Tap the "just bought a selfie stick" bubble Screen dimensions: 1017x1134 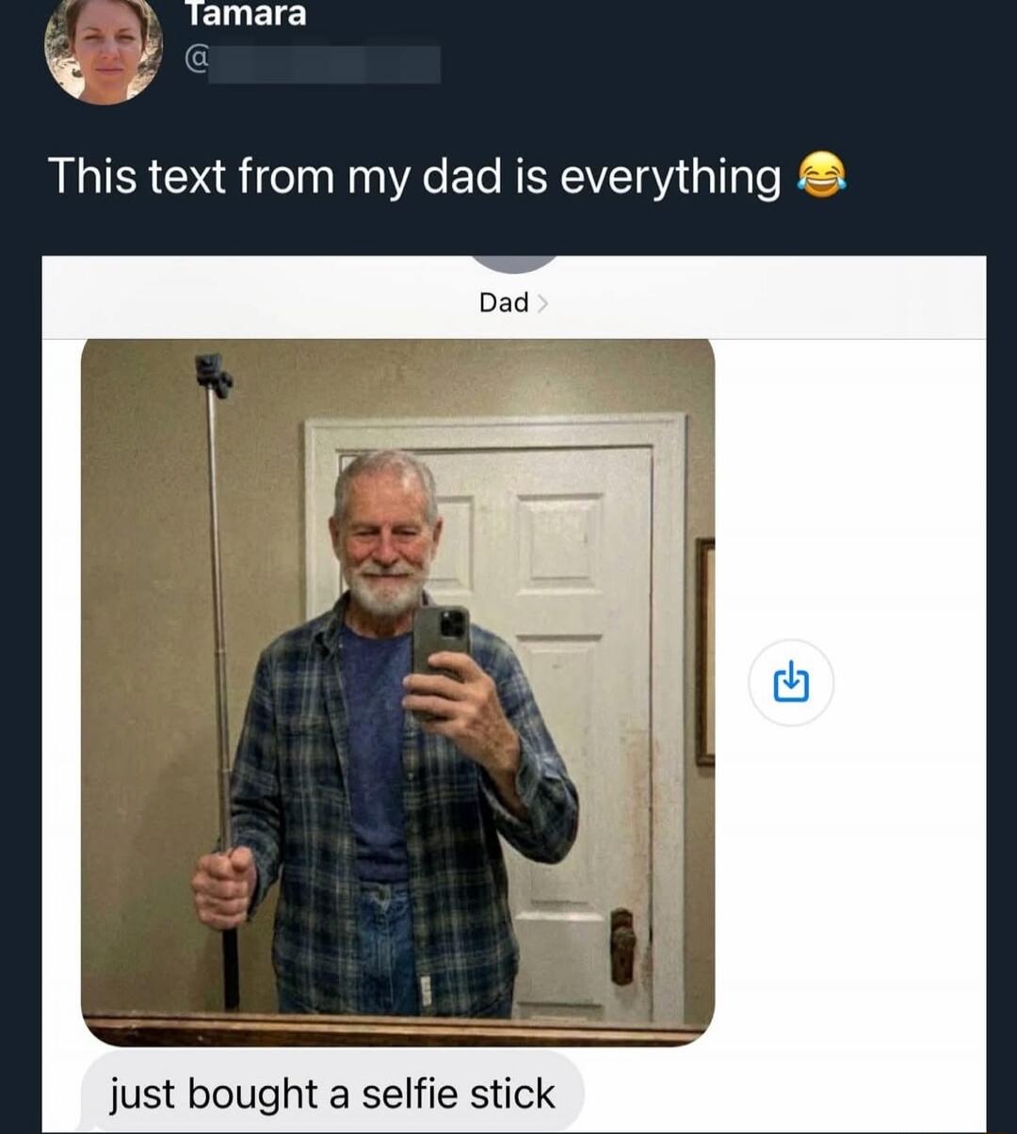[332, 1094]
